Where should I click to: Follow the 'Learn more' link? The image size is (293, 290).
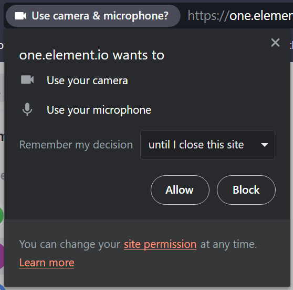(x=47, y=263)
